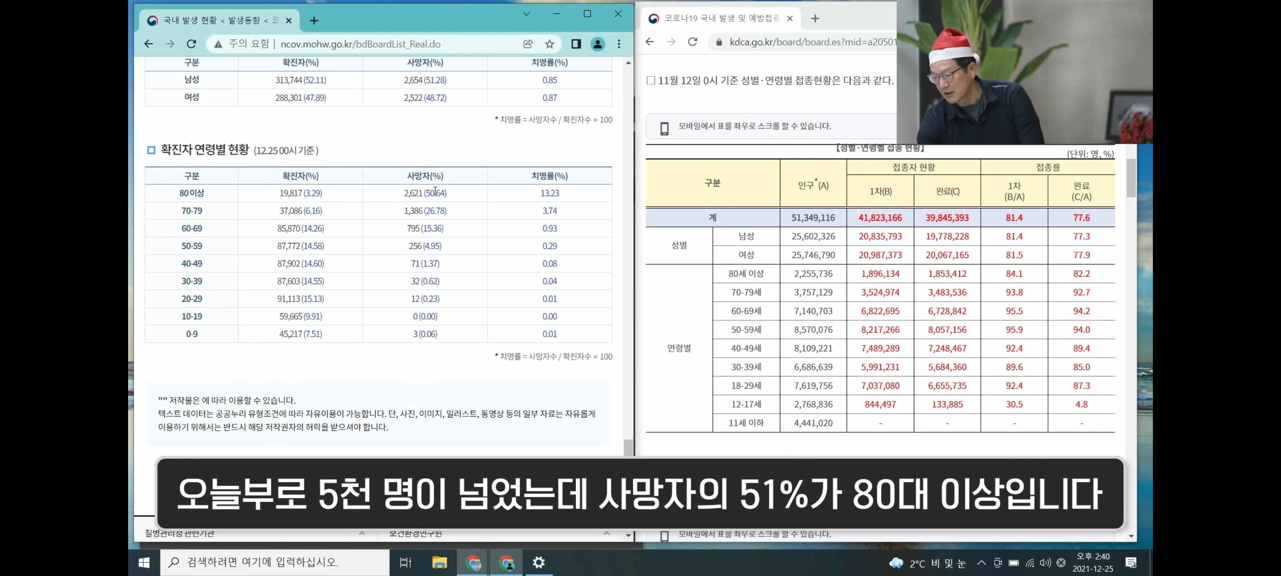Open the side panel icon in Chrome

[576, 44]
